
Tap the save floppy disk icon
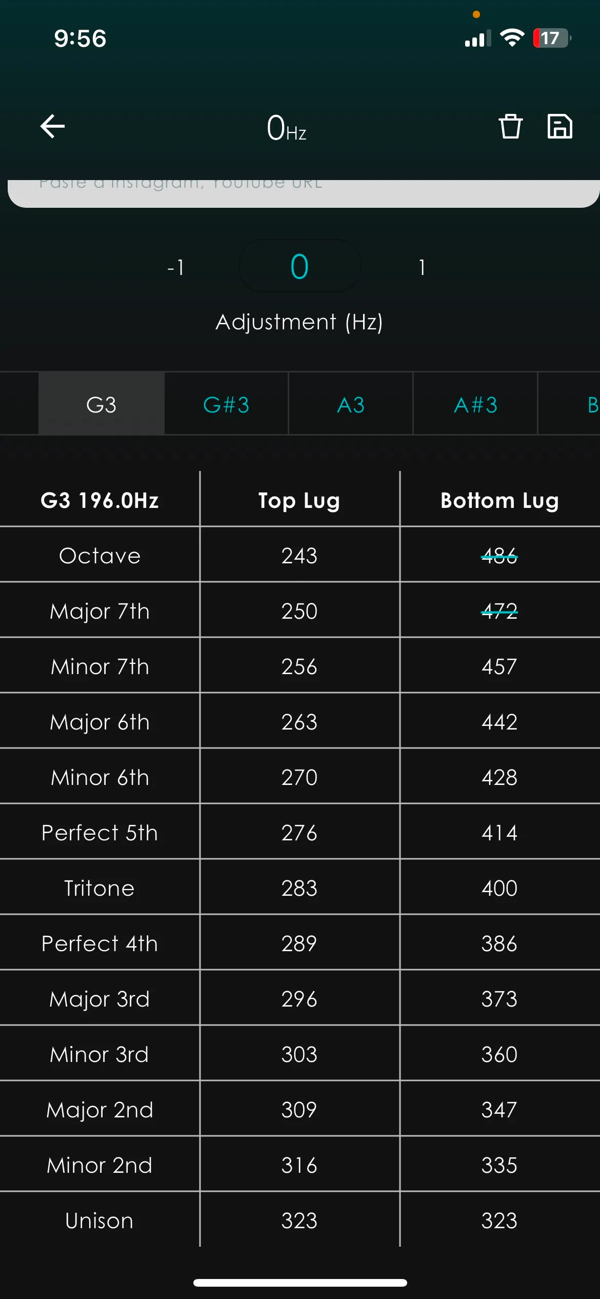coord(559,126)
